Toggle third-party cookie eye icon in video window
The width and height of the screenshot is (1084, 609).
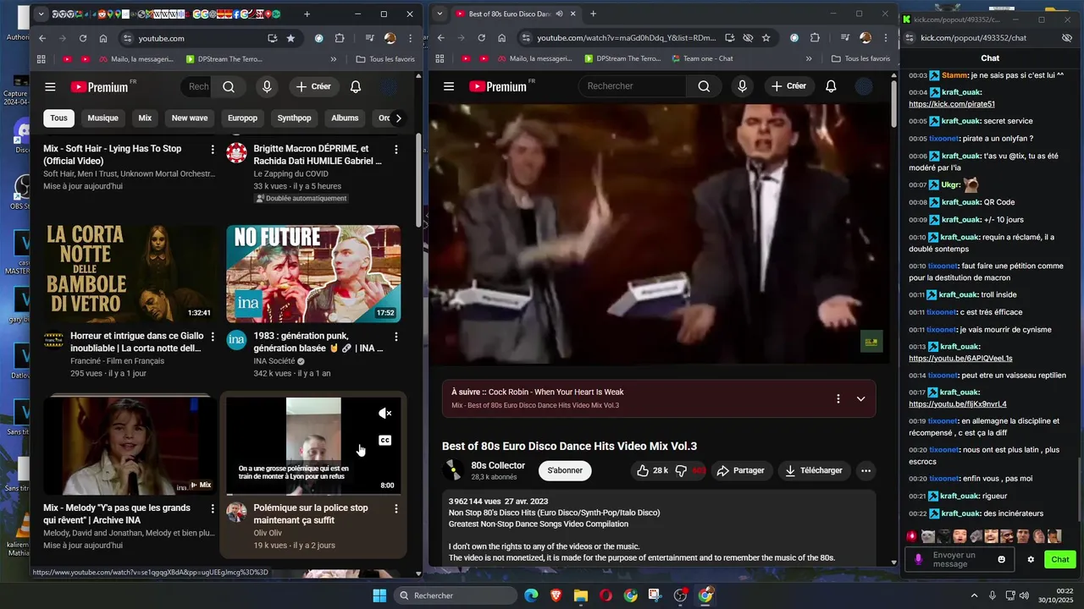coord(748,38)
